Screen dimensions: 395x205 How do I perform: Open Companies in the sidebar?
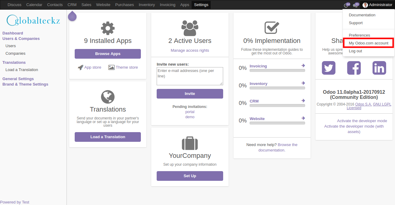tap(15, 54)
